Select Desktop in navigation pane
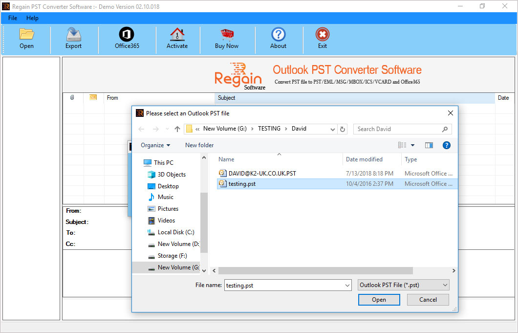The image size is (518, 333). click(x=163, y=186)
